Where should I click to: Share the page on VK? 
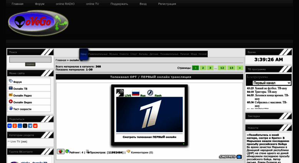coord(10,126)
